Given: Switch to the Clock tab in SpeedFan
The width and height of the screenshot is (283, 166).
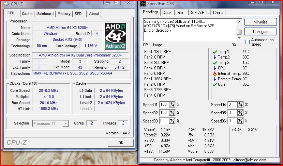Looking at the screenshot, I should (167, 13).
